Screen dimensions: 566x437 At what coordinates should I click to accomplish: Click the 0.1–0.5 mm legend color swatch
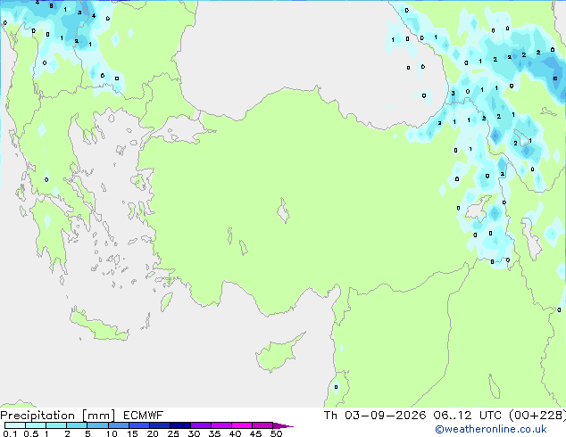[x=15, y=425]
